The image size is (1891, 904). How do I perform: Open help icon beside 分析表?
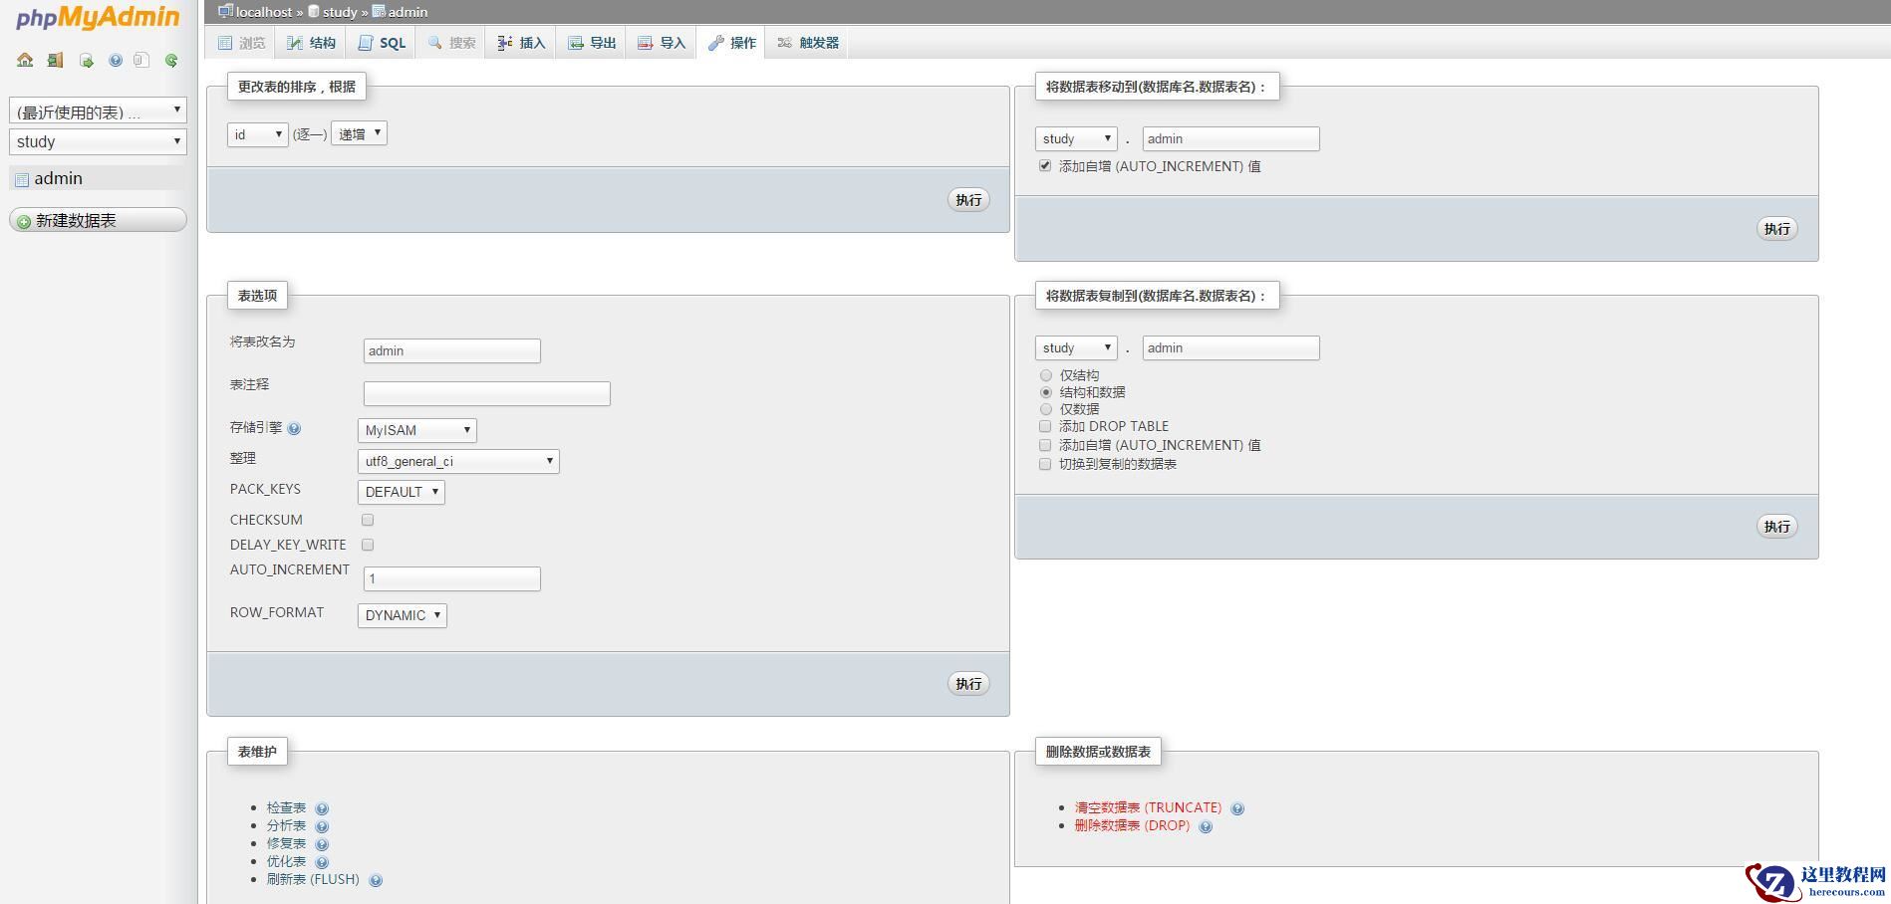[x=322, y=826]
